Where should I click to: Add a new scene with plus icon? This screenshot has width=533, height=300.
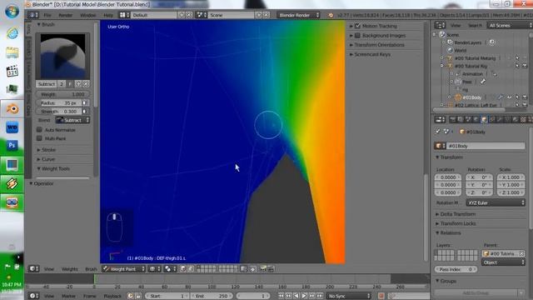pyautogui.click(x=259, y=15)
